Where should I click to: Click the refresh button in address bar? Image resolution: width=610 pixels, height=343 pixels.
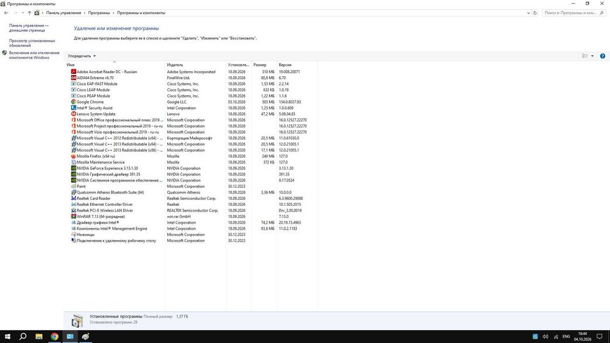pos(535,13)
